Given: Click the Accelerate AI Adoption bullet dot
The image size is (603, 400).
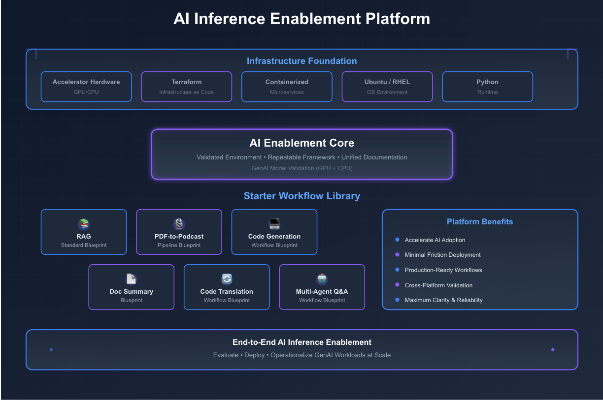Looking at the screenshot, I should [x=397, y=240].
